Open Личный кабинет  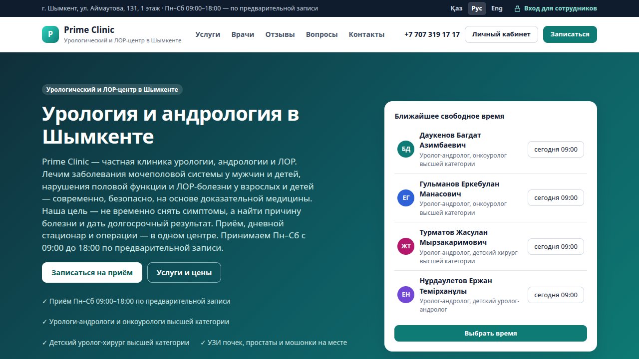tap(501, 34)
